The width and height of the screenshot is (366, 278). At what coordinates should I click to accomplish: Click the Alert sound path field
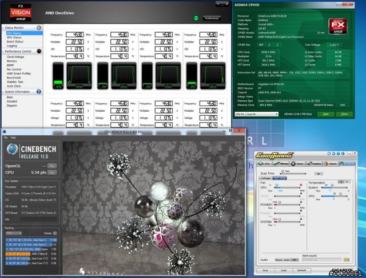pos(321,260)
